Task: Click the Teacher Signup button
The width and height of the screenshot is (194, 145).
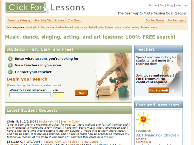Action: 155,20
